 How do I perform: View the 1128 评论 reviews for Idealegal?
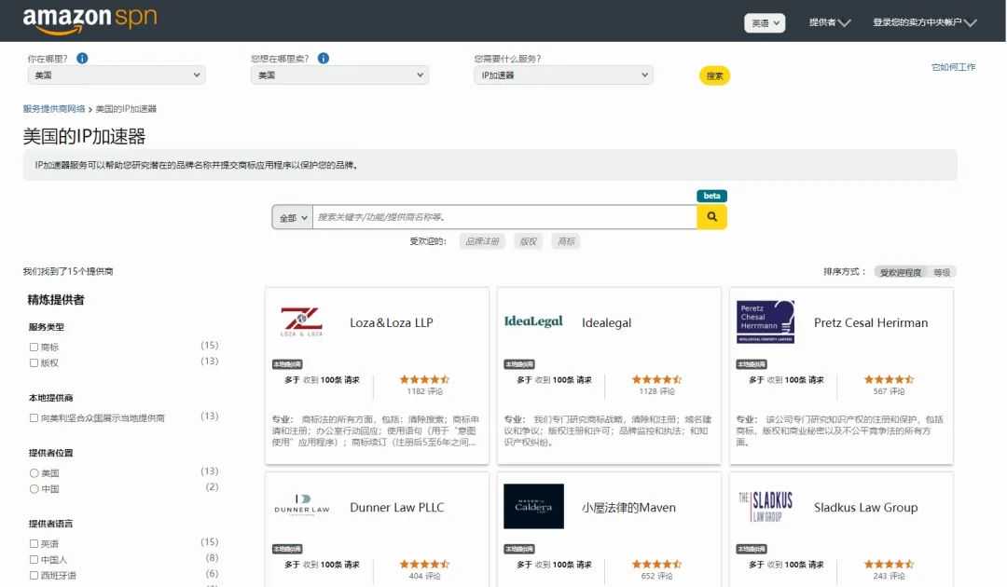tap(656, 391)
